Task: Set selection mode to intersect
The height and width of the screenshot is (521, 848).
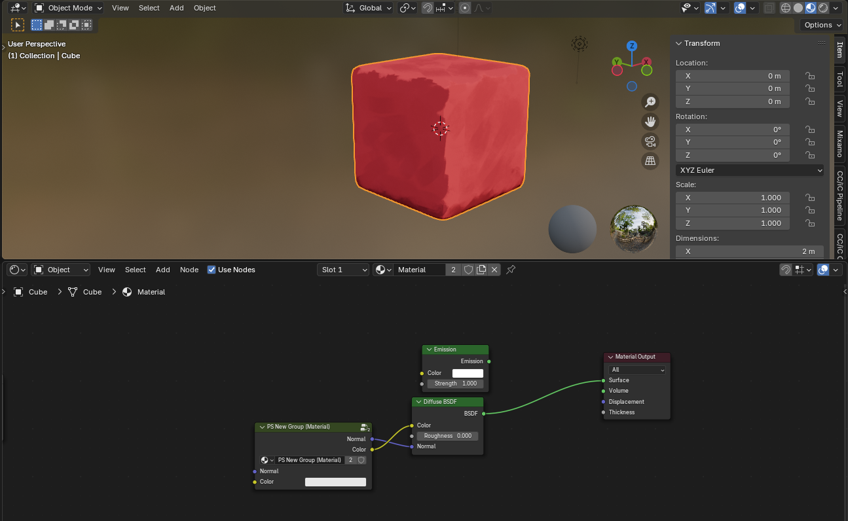Action: (86, 25)
